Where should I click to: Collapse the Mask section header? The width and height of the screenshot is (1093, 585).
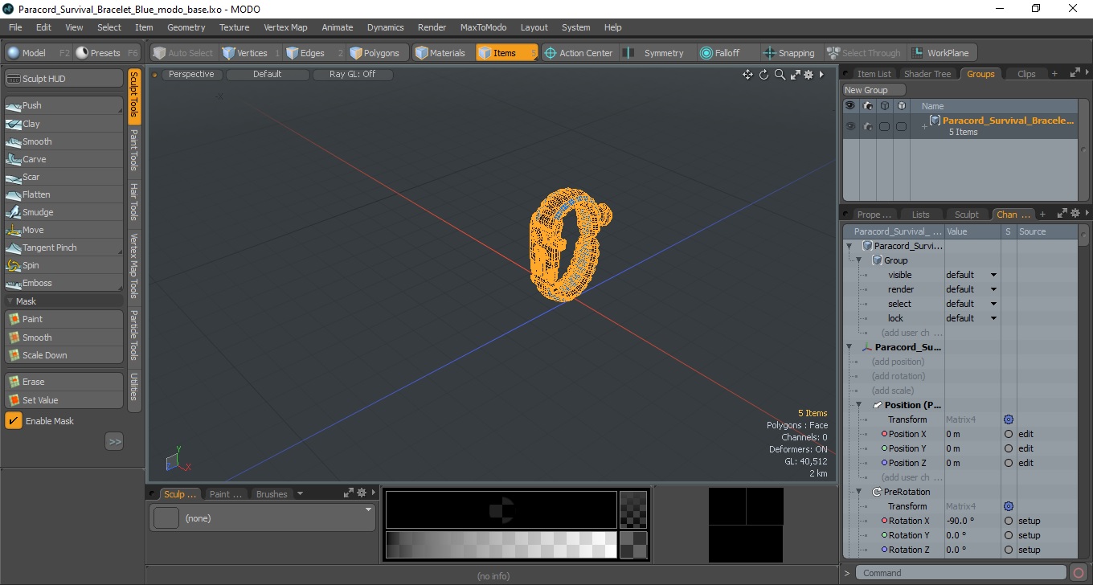coord(63,301)
